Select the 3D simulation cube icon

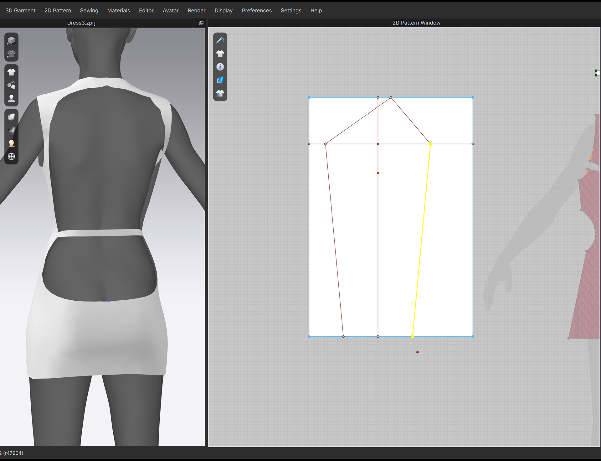[11, 40]
